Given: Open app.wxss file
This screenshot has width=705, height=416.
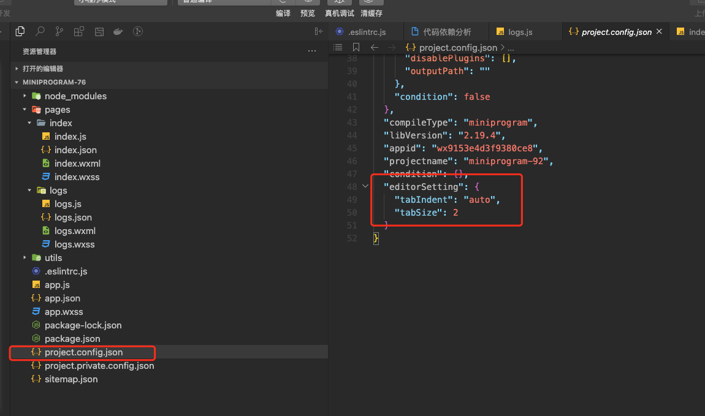Looking at the screenshot, I should 63,312.
